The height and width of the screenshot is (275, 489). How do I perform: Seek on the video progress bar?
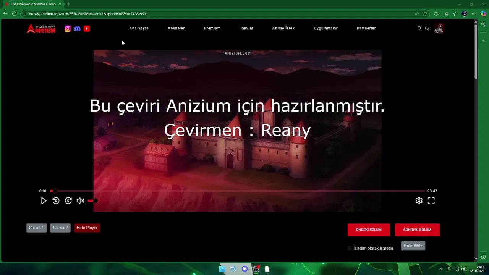pyautogui.click(x=237, y=191)
